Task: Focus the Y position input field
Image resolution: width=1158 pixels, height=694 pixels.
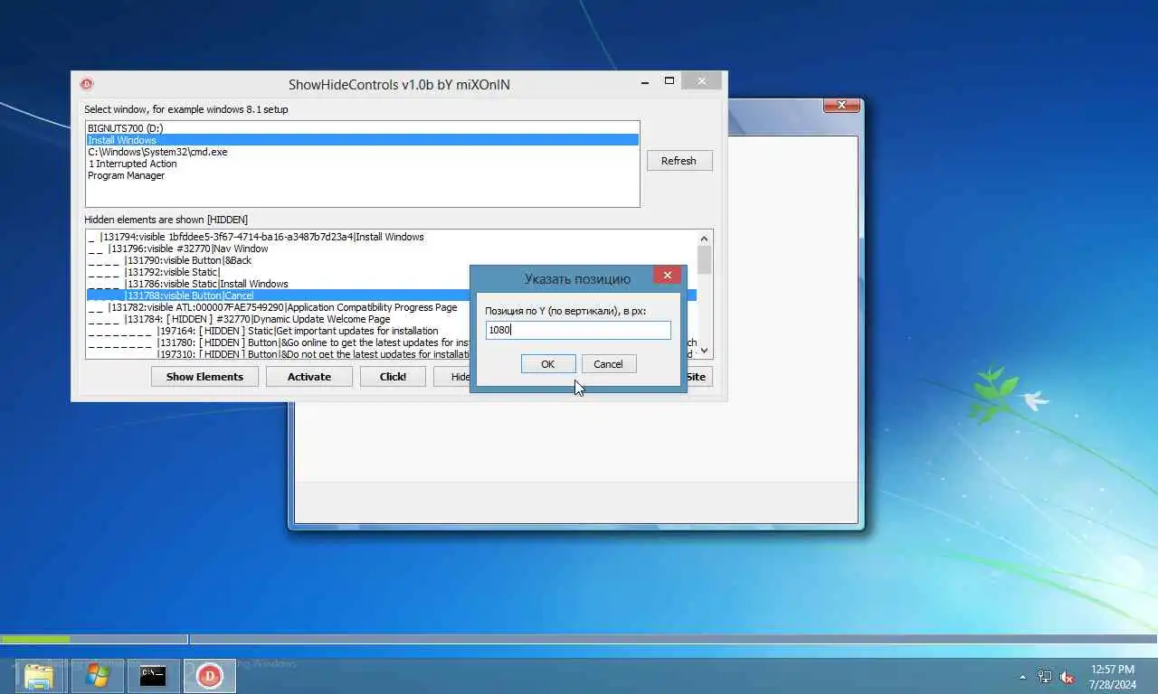Action: [578, 330]
